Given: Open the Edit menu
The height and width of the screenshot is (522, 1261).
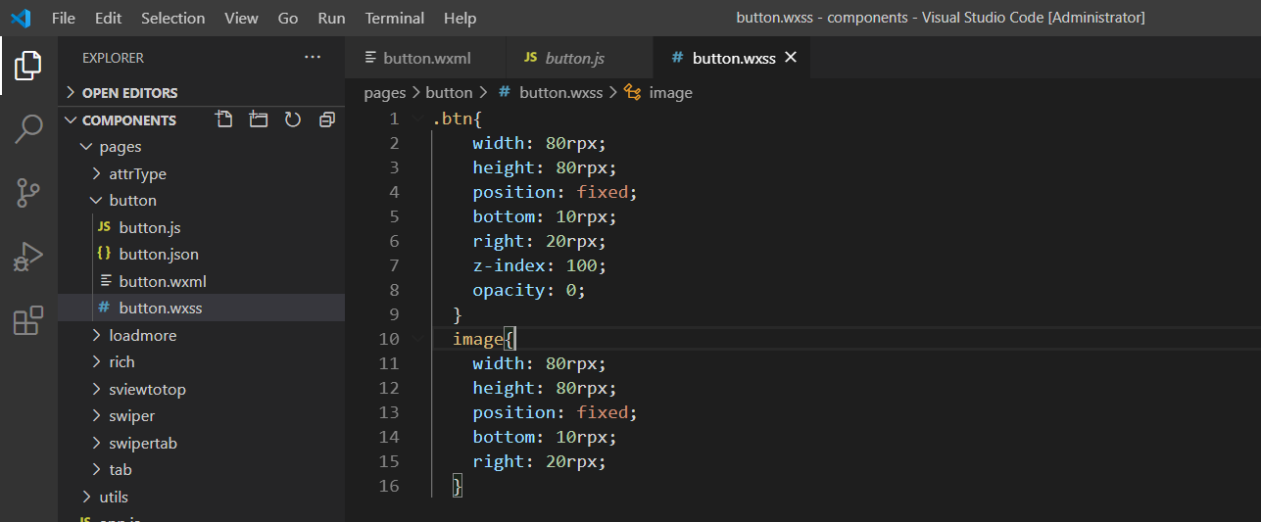Looking at the screenshot, I should click(x=109, y=18).
